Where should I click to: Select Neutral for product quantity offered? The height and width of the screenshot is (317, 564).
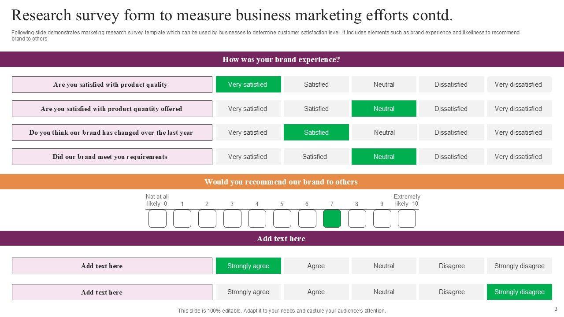[384, 109]
